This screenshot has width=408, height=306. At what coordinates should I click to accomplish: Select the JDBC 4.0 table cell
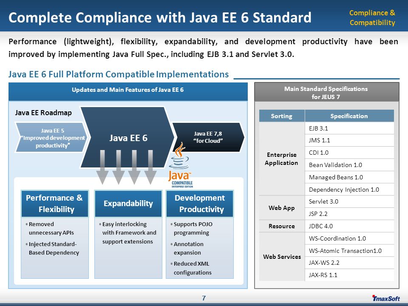coord(349,226)
